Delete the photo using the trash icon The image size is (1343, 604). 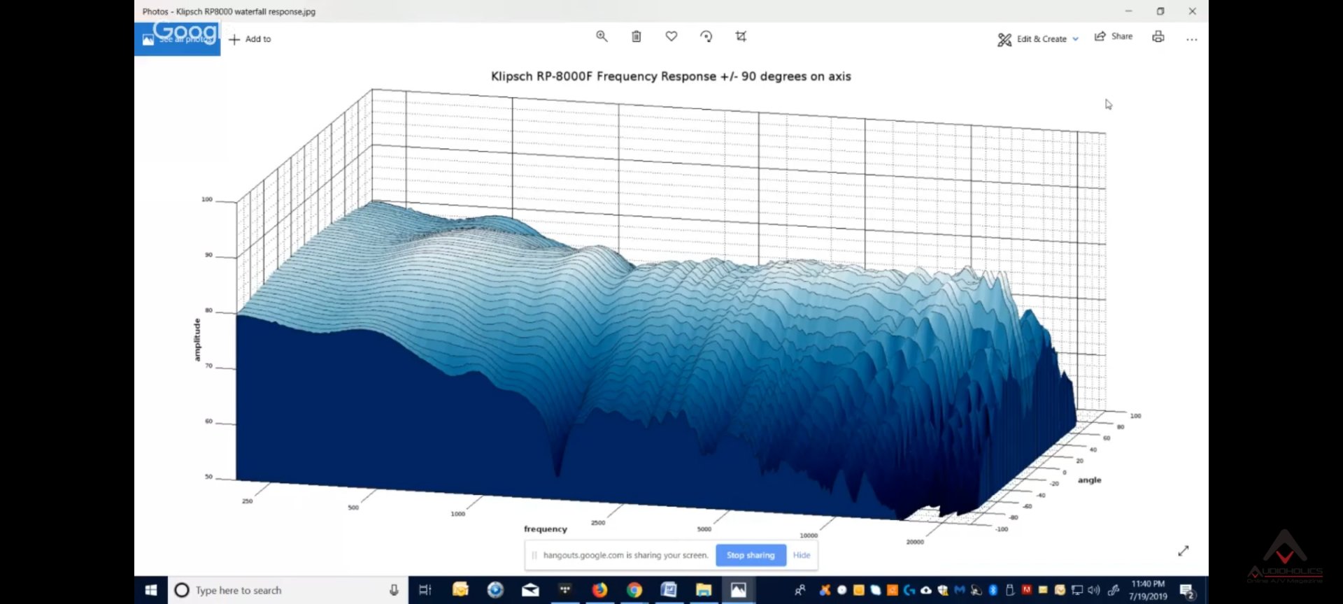point(637,36)
